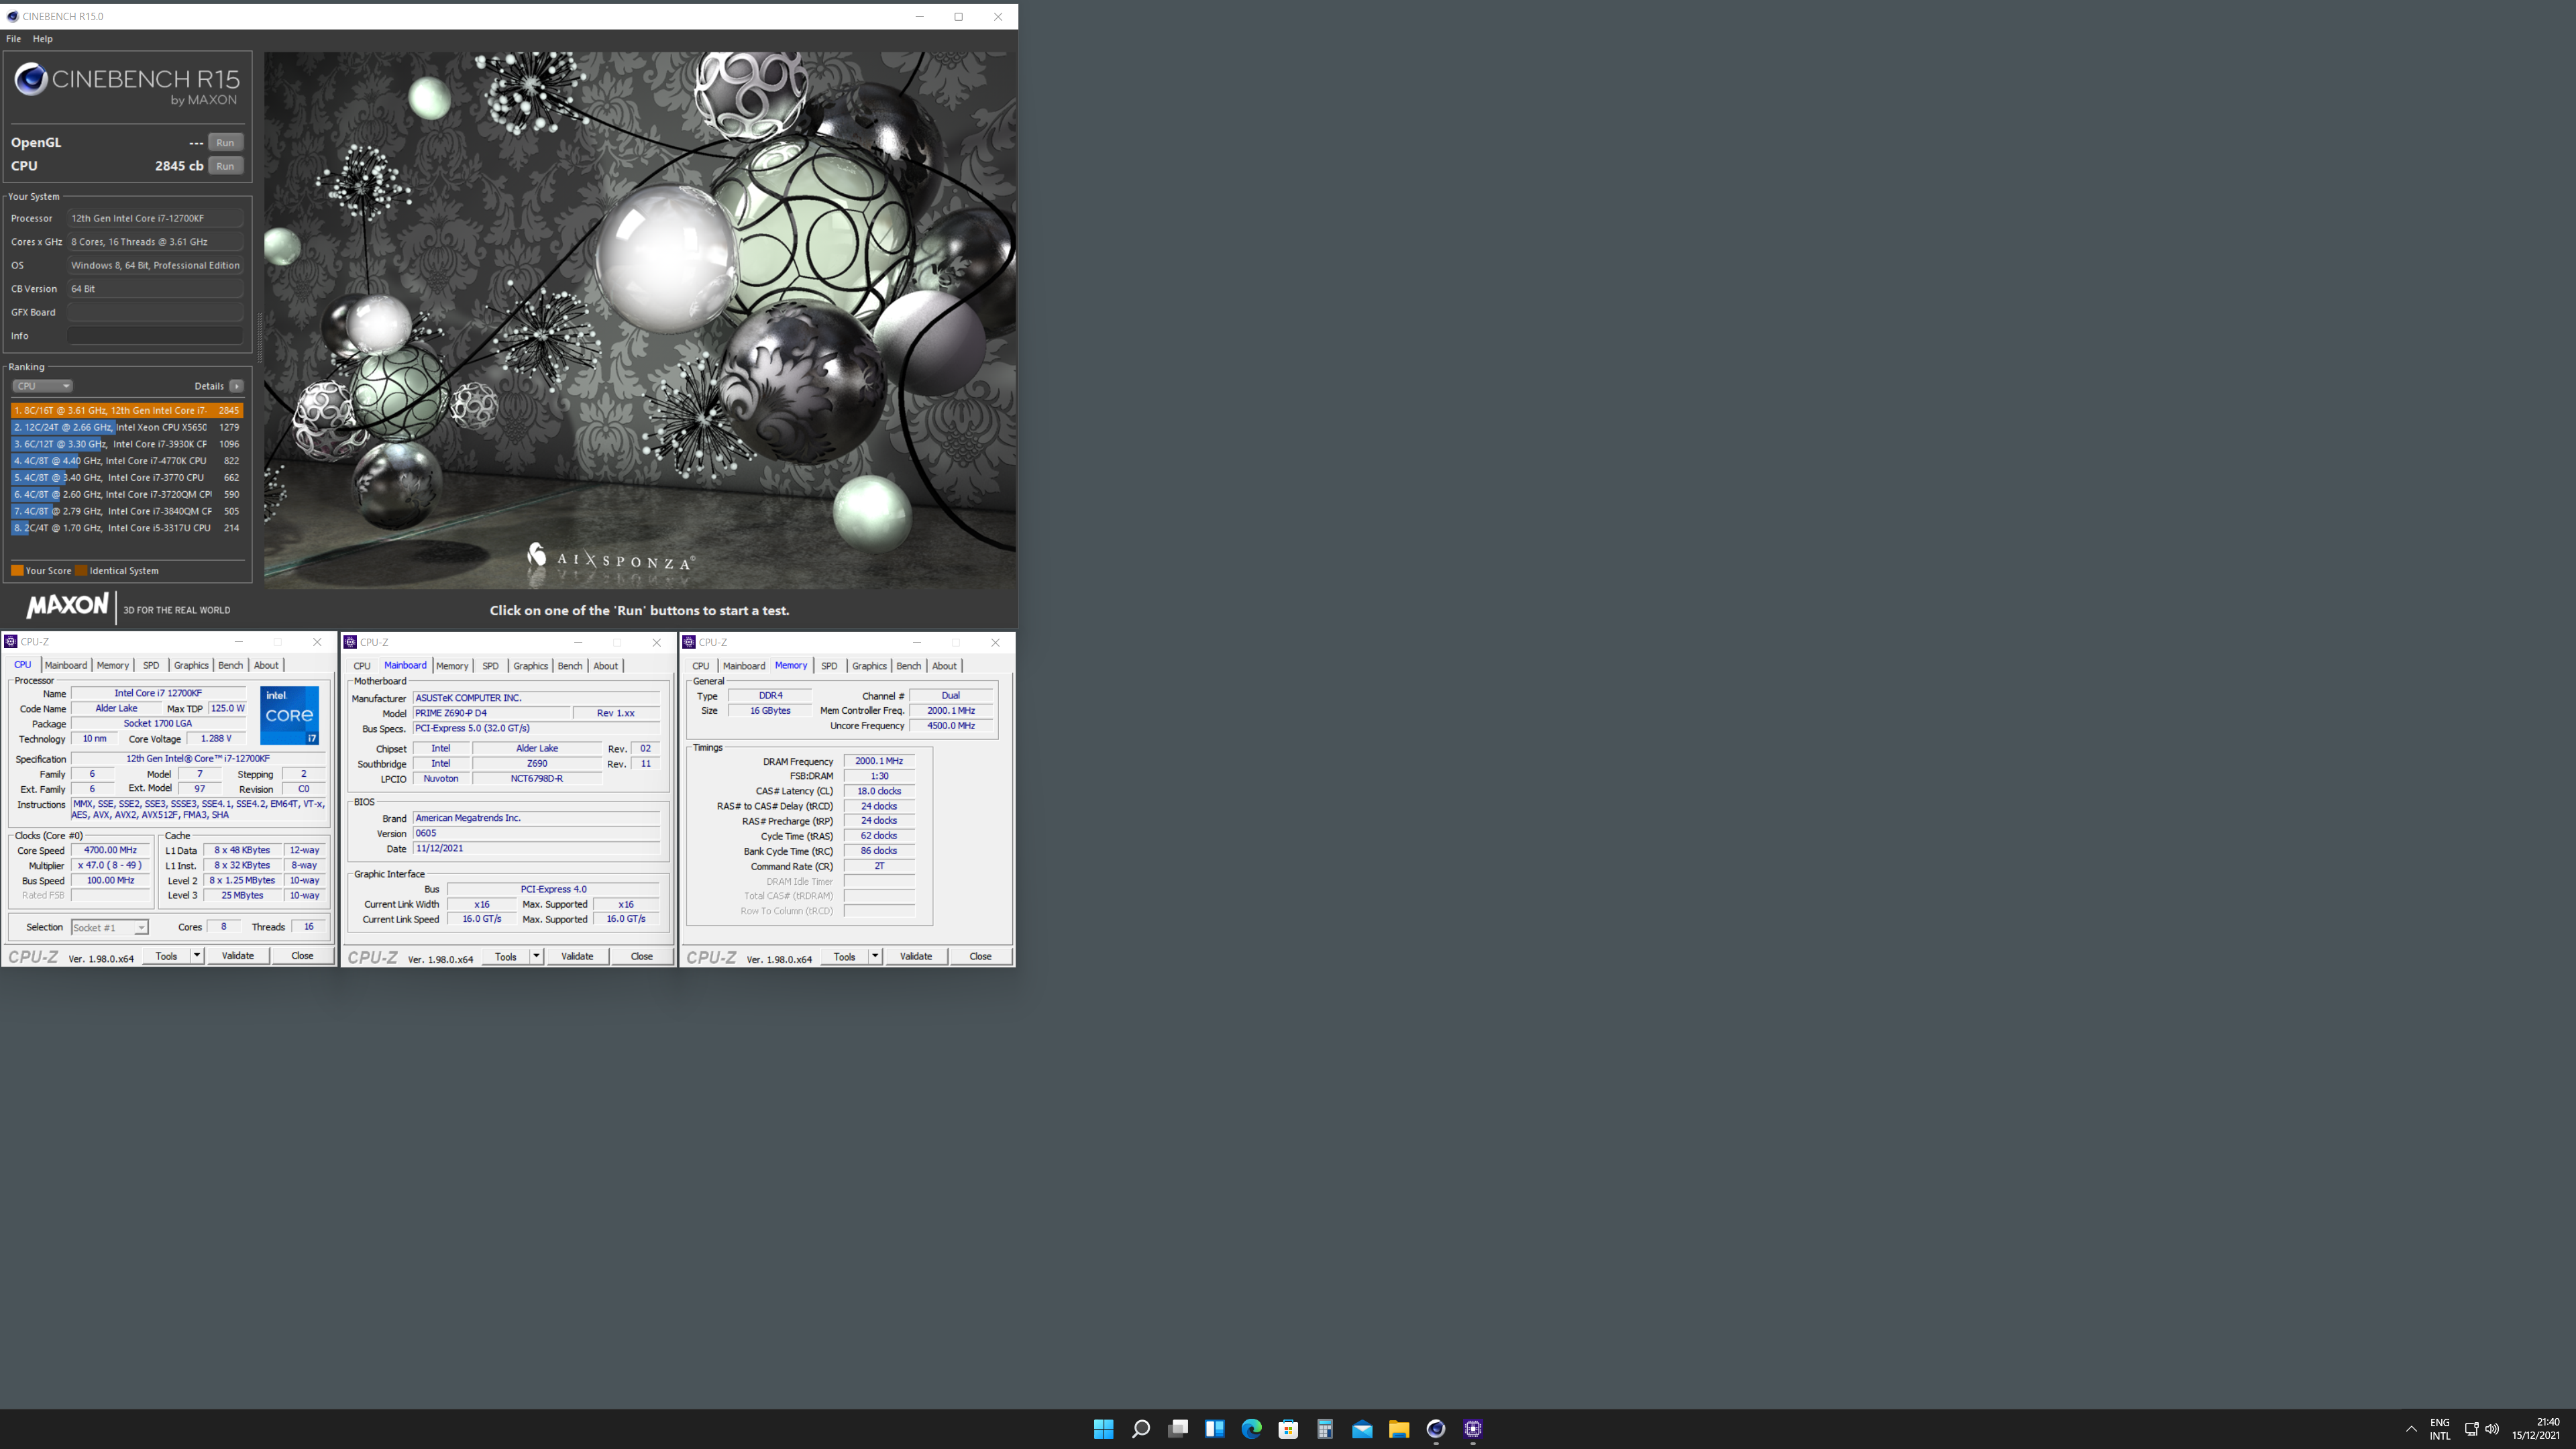Viewport: 2576px width, 1449px height.
Task: Click the PRIME Z690-P D4 model field
Action: pyautogui.click(x=491, y=713)
